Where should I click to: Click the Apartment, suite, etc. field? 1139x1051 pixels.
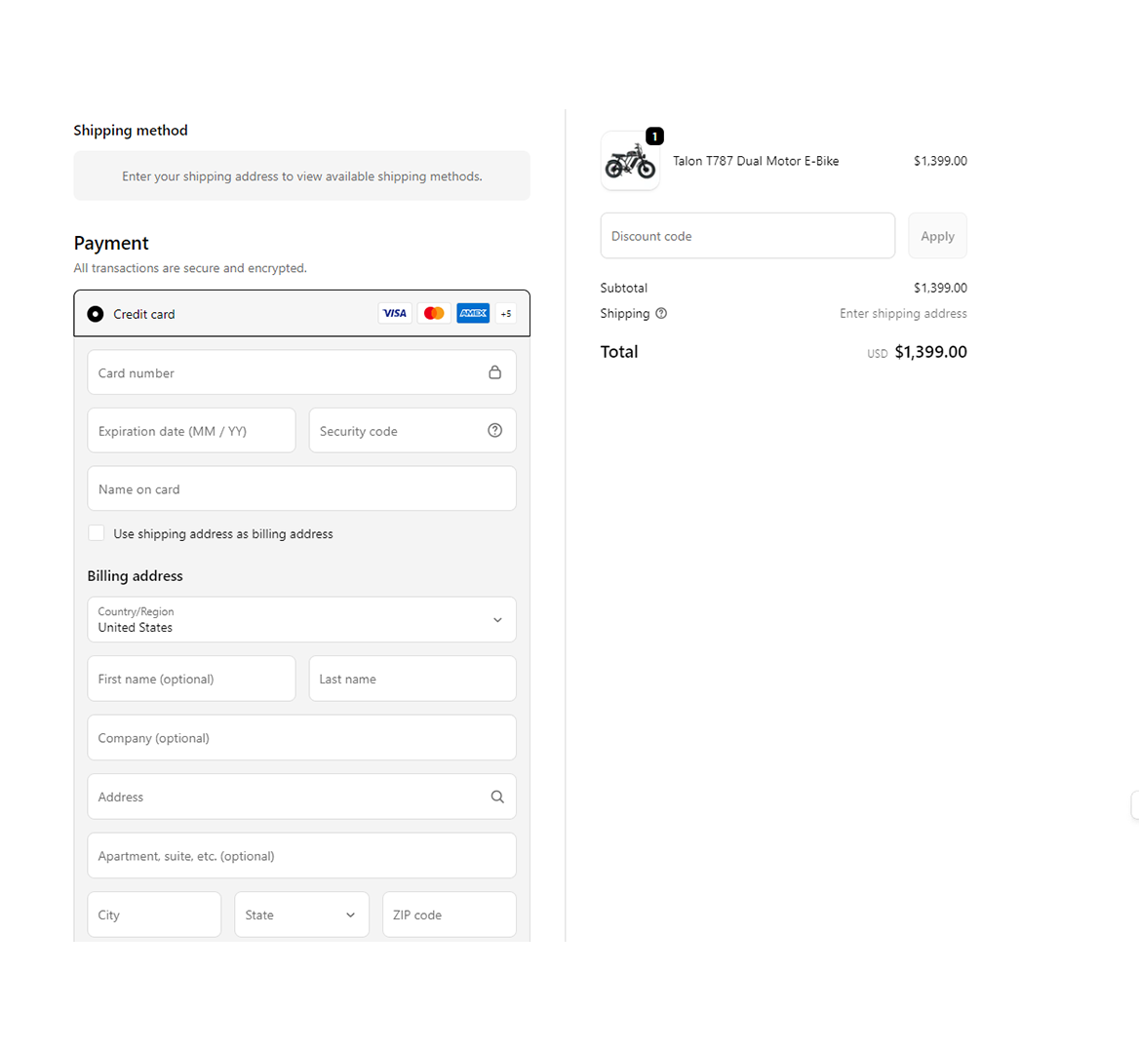click(x=301, y=856)
